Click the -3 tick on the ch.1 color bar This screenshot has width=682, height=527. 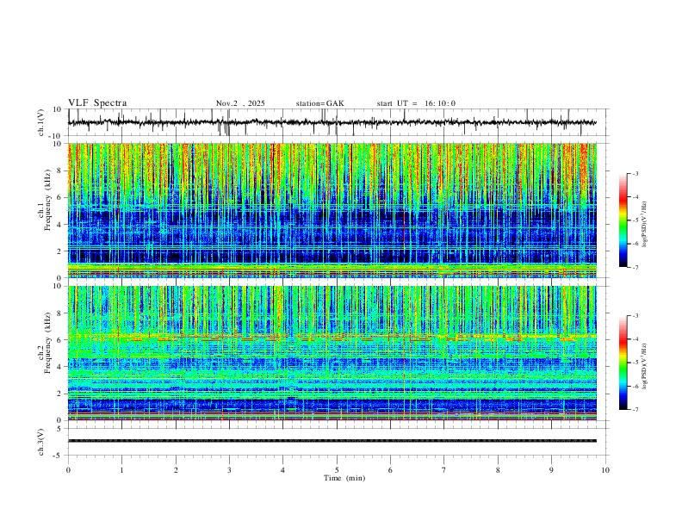635,173
